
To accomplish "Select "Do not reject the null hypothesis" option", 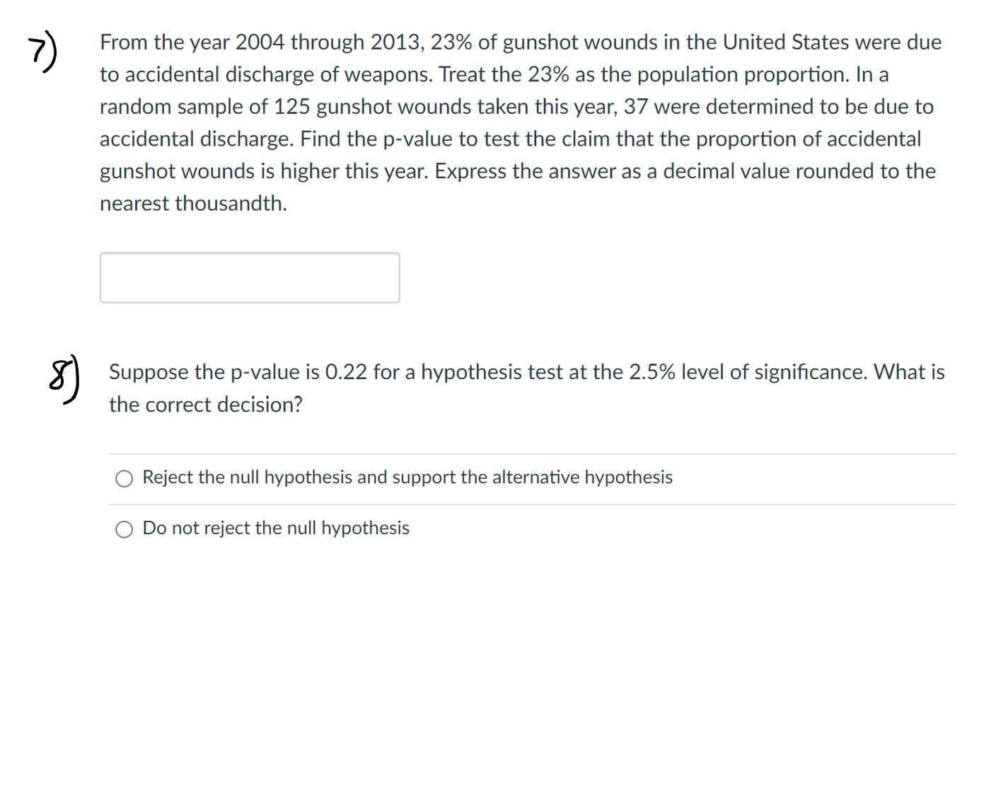I will (124, 528).
